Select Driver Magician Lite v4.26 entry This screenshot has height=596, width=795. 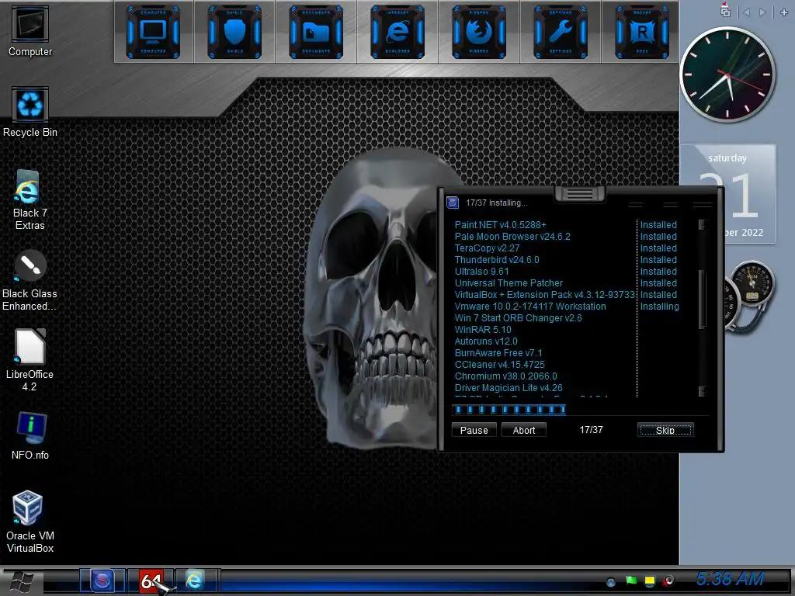(509, 388)
